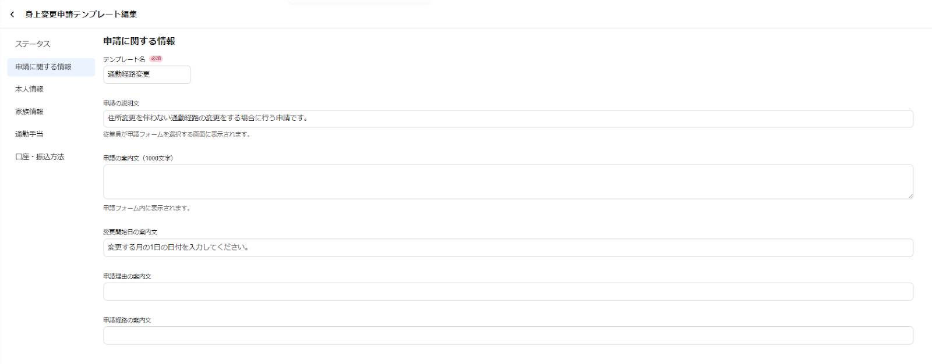Click the 申請理由の案内文 input
The width and height of the screenshot is (932, 364).
[x=508, y=291]
